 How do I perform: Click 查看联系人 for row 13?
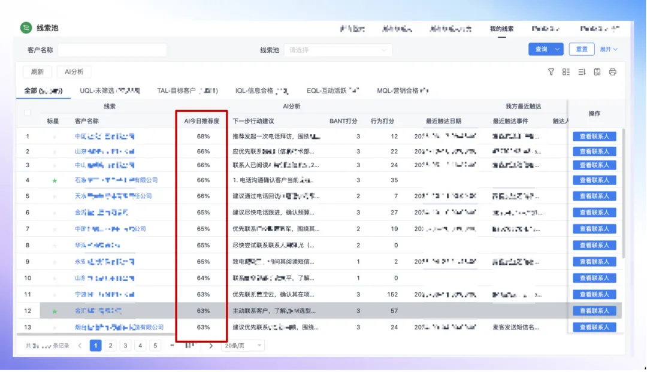point(595,328)
